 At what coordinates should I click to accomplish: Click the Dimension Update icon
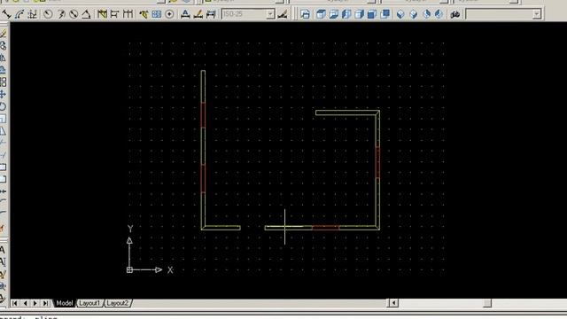(x=211, y=14)
